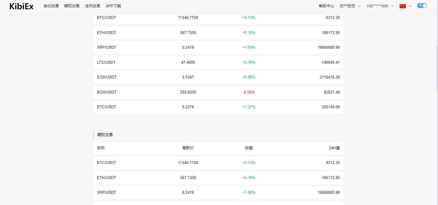Screen dimensions: 438x205
Task: Select EOS/USDT pair row
Action: tap(218, 77)
